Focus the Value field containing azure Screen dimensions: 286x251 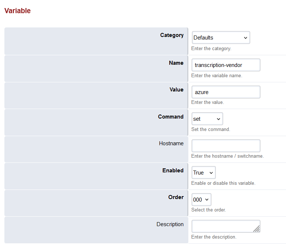(226, 92)
